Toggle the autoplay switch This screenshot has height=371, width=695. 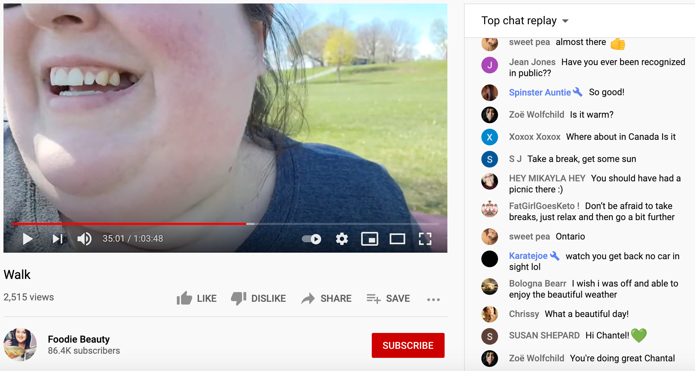coord(311,239)
